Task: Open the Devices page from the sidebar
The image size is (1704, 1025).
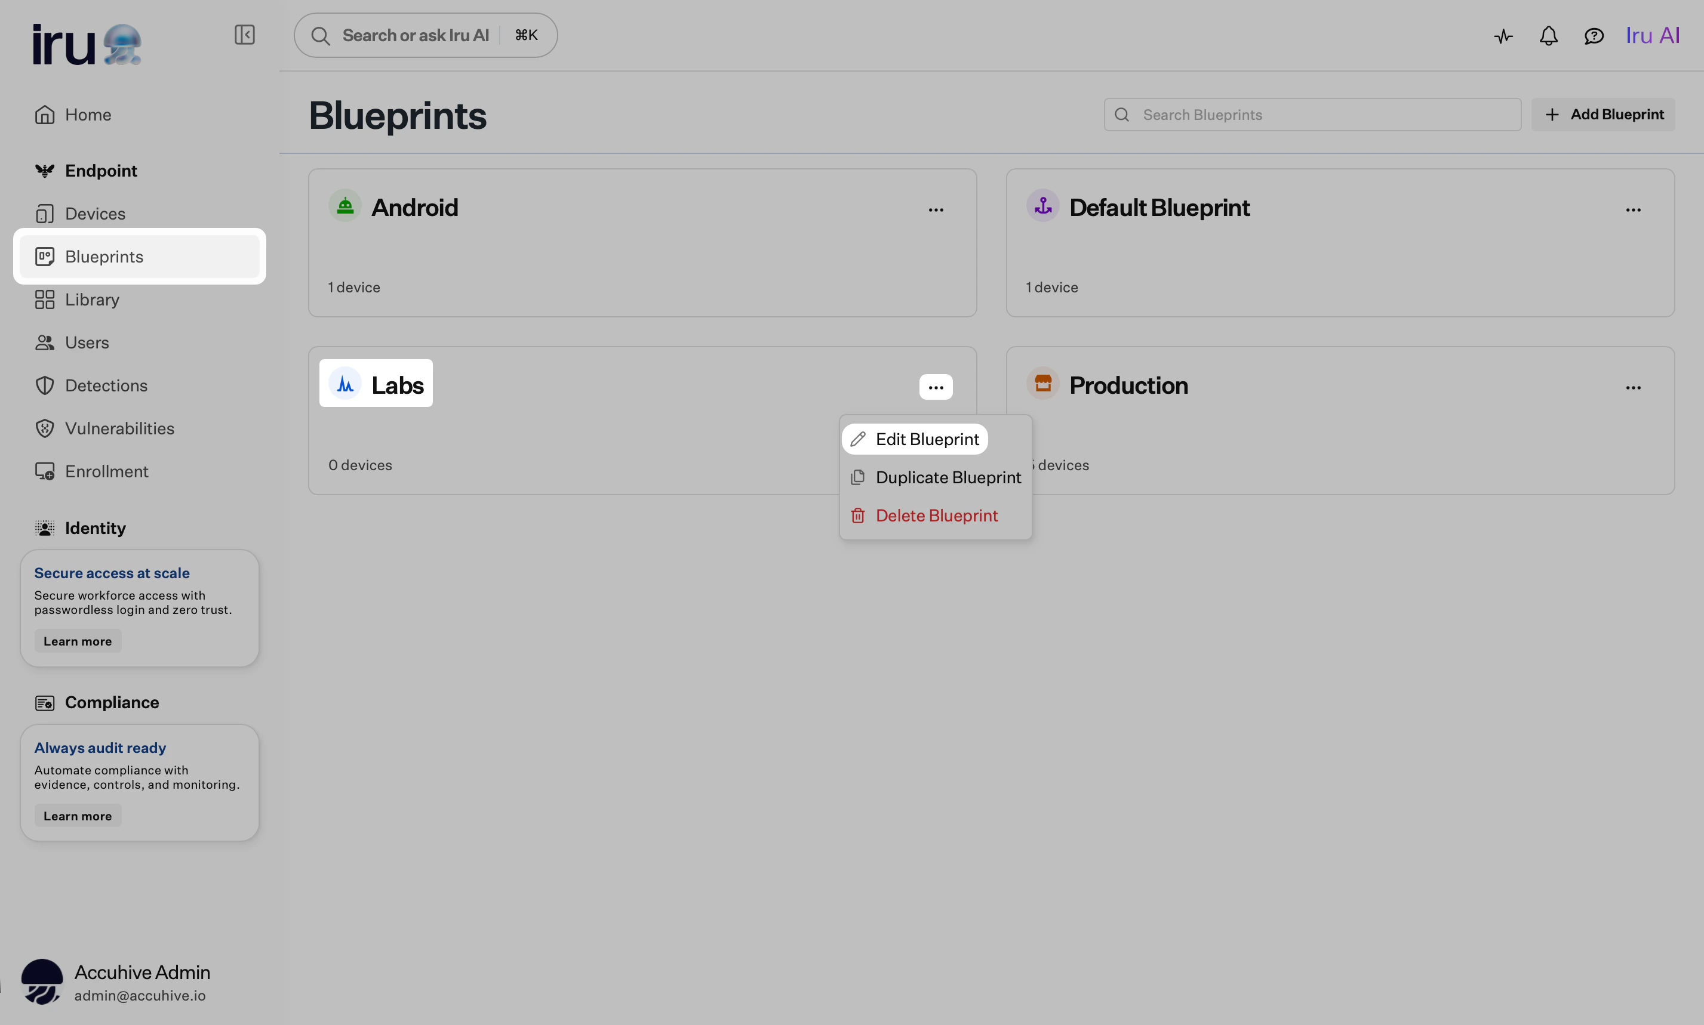Action: 96,214
